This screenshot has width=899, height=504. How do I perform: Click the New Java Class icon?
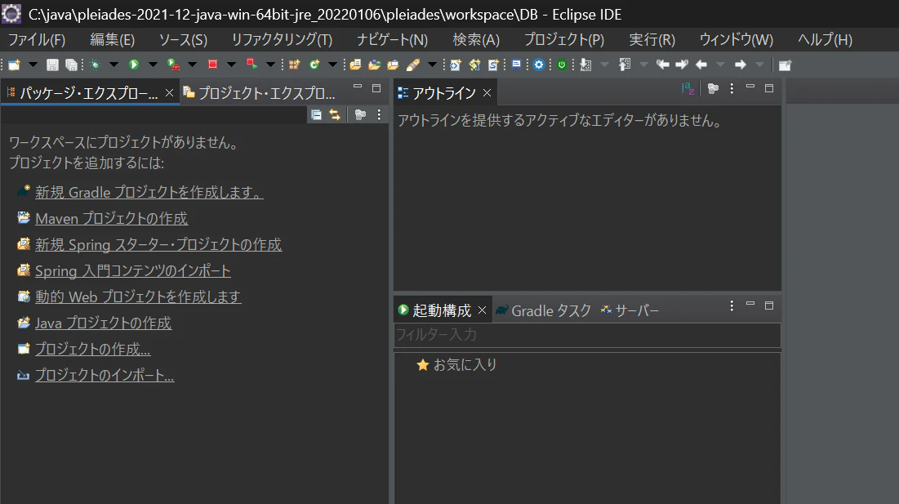[314, 65]
